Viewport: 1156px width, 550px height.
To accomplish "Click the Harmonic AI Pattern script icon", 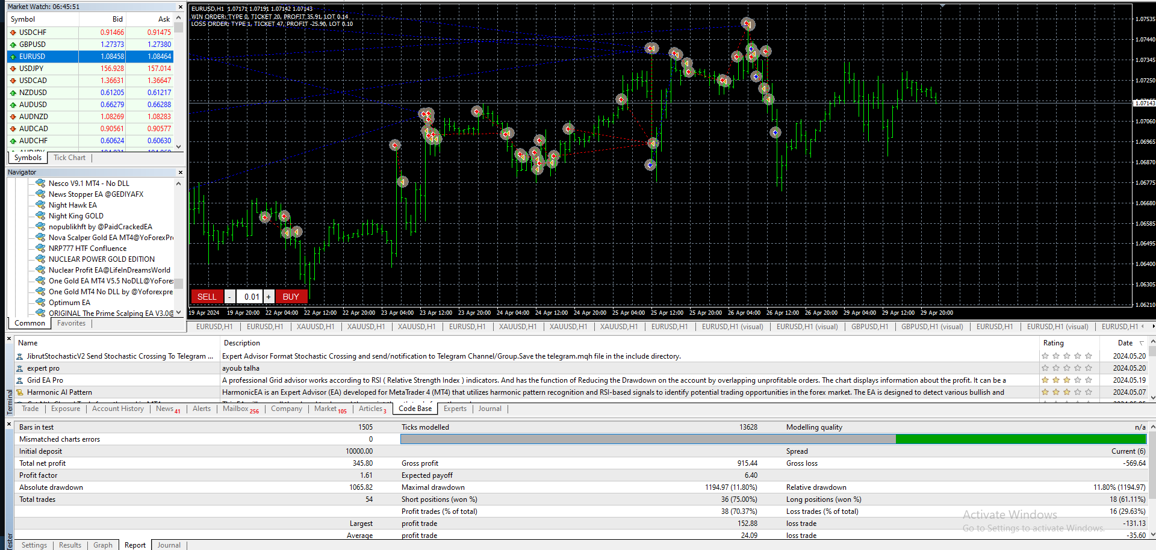I will tap(20, 392).
